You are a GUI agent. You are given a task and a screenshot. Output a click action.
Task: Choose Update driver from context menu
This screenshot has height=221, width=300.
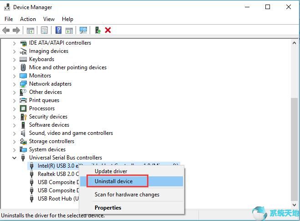coord(132,171)
